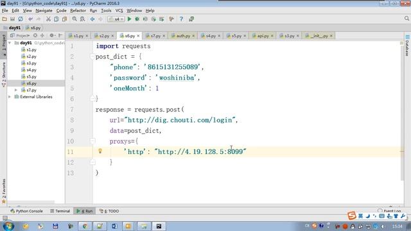Click the Copy toolbar icon
This screenshot has width=411, height=231.
pos(57,19)
